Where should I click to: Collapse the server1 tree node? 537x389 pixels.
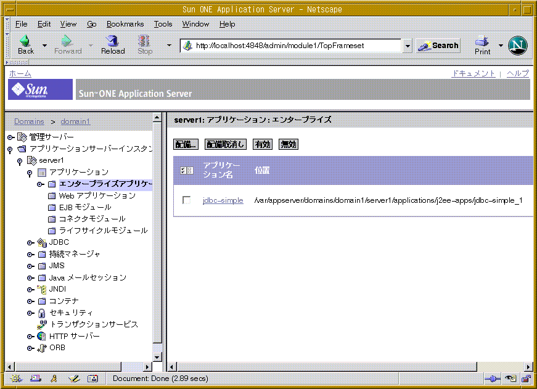tap(20, 162)
